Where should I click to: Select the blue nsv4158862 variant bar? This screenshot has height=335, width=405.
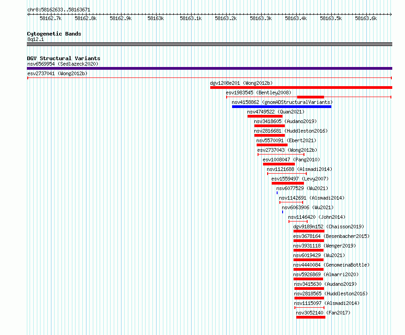(x=282, y=107)
